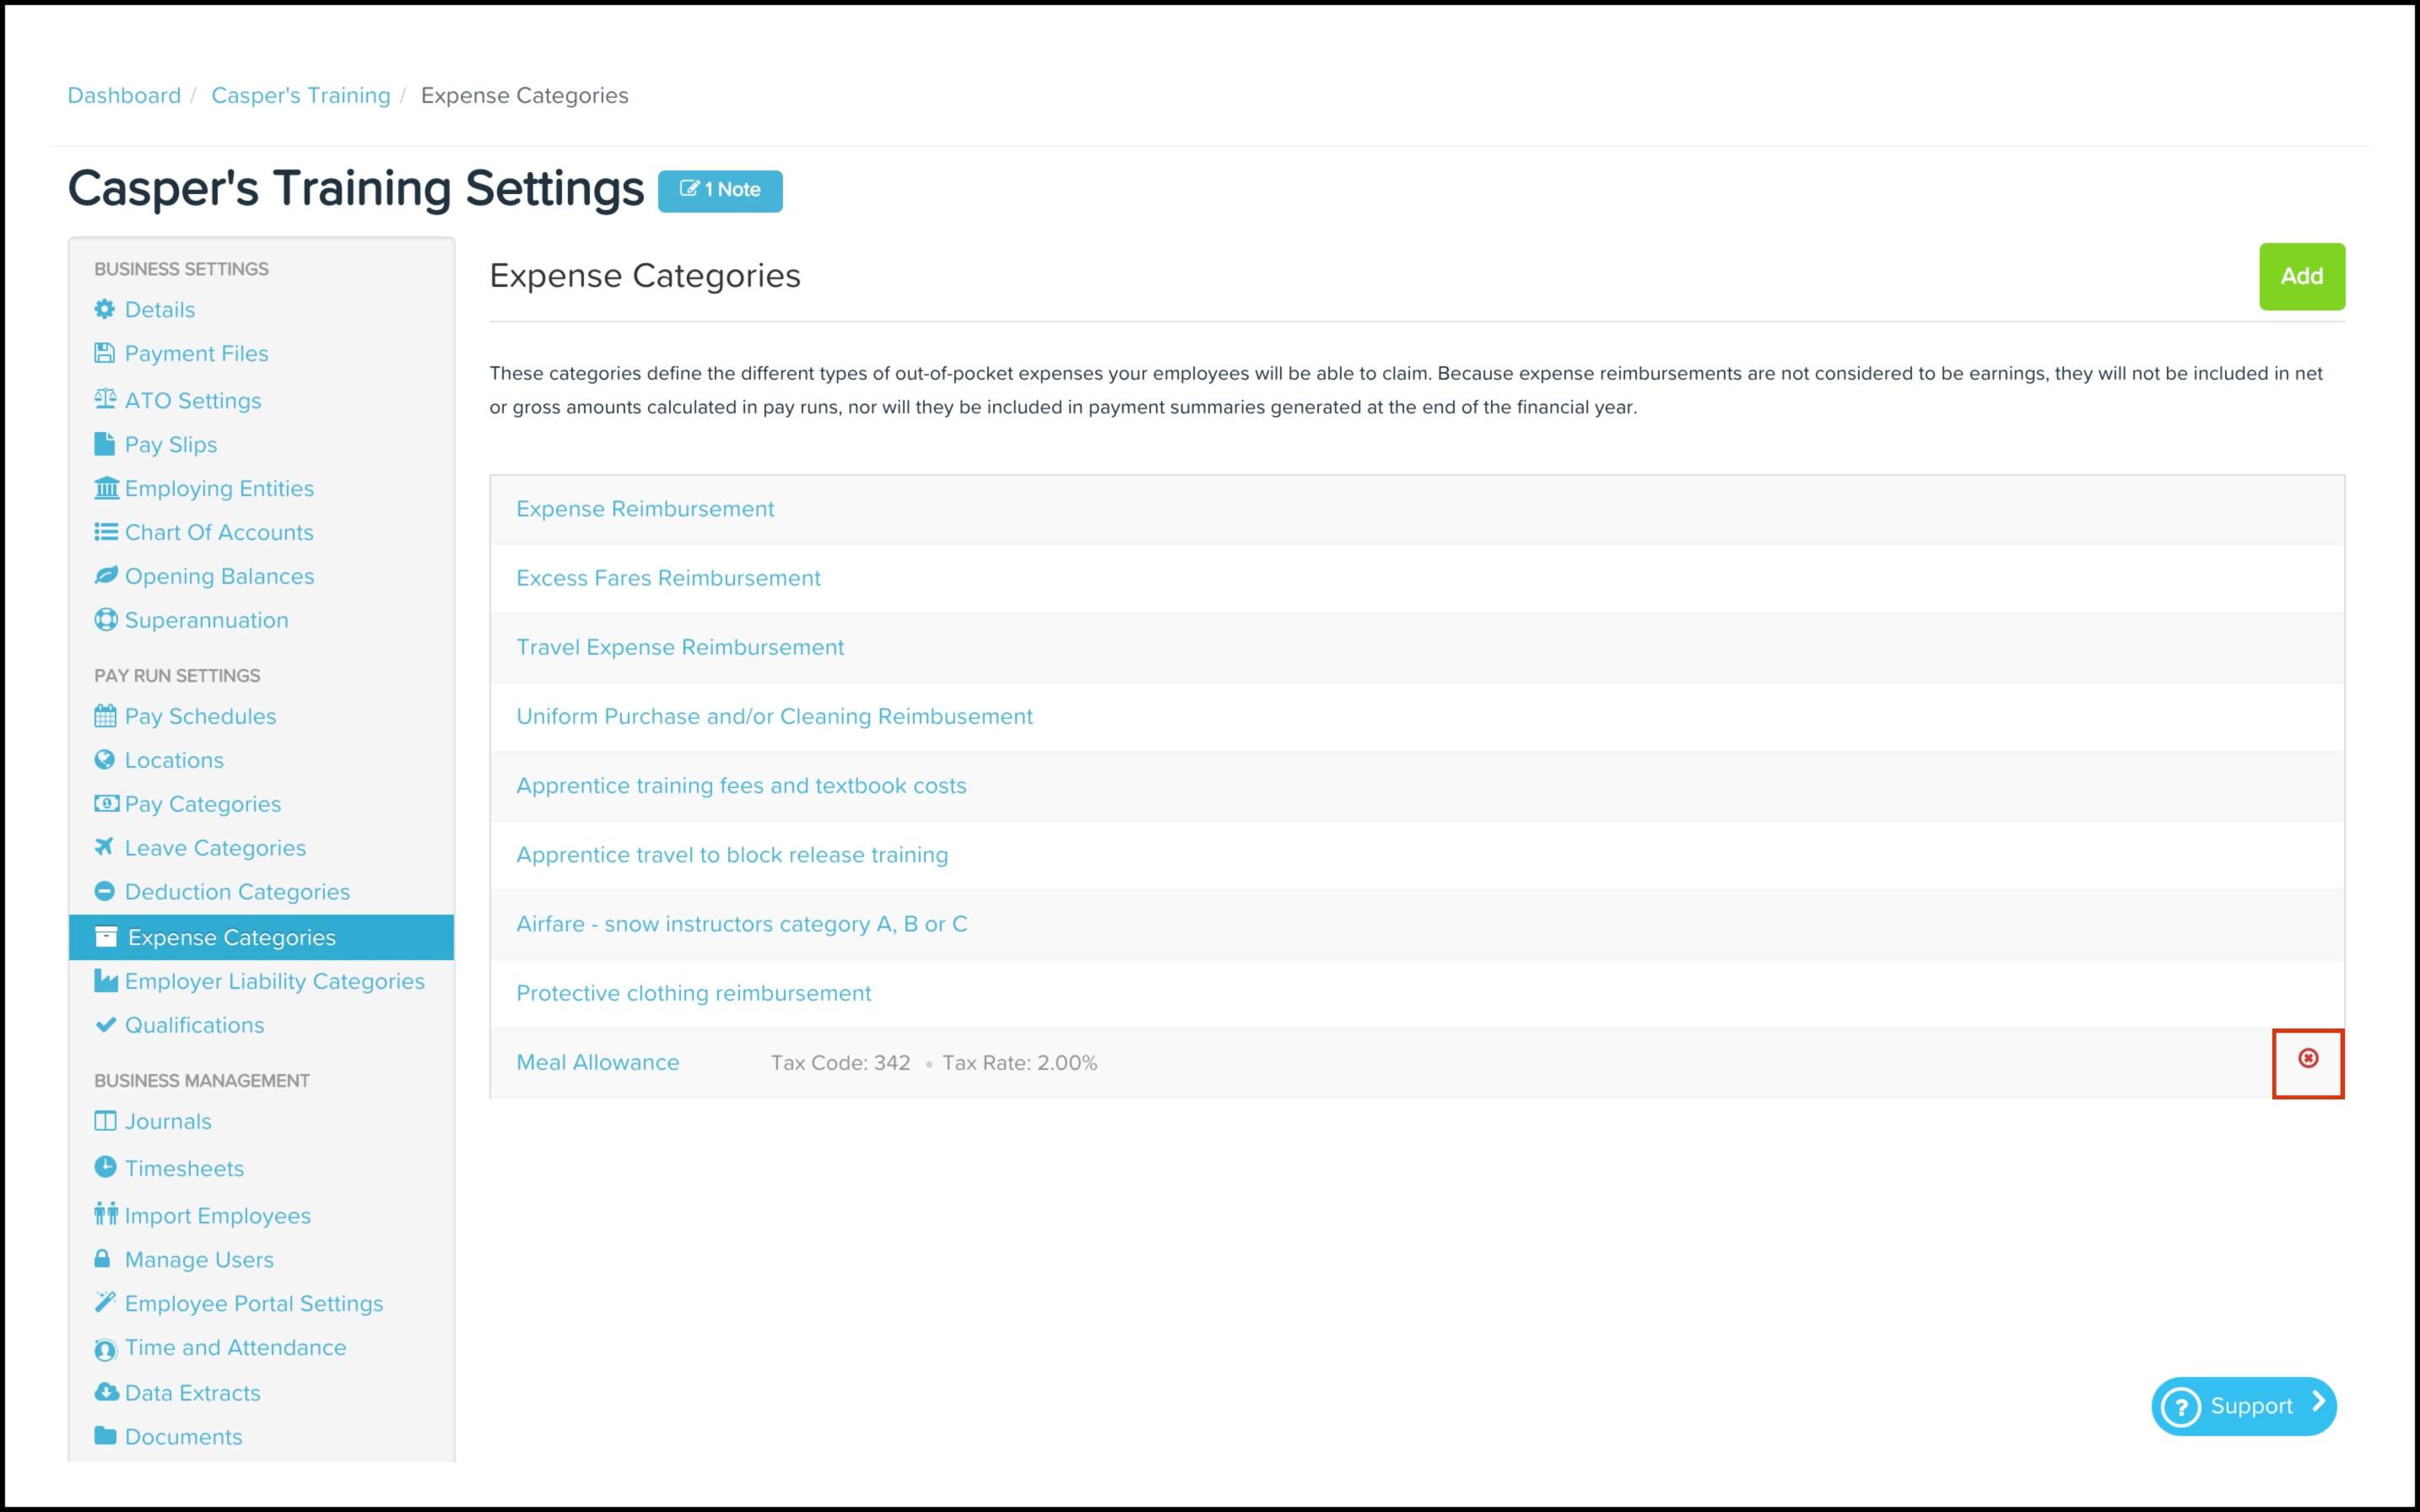Click the calendar icon for Pay Schedules
Screen dimensions: 2420x1512
pyautogui.click(x=105, y=716)
